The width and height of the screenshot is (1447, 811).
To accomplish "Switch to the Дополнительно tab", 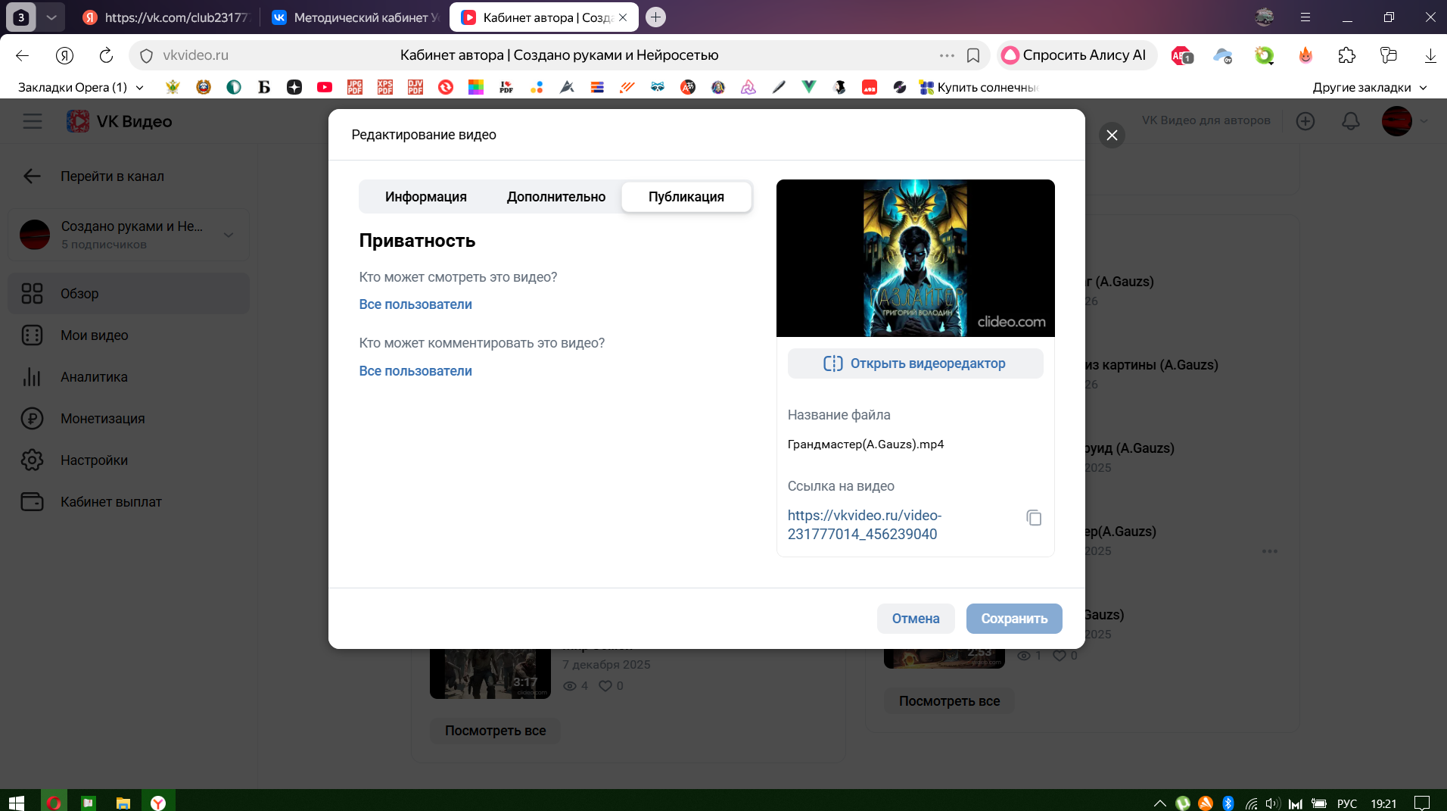I will click(556, 197).
